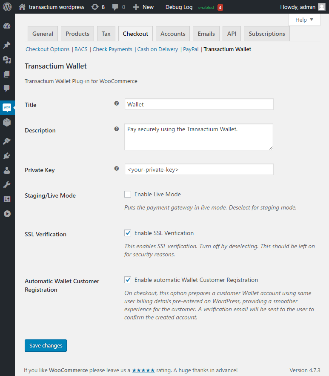The height and width of the screenshot is (376, 329).
Task: Click the WordPress logo in admin bar
Action: pos(7,7)
